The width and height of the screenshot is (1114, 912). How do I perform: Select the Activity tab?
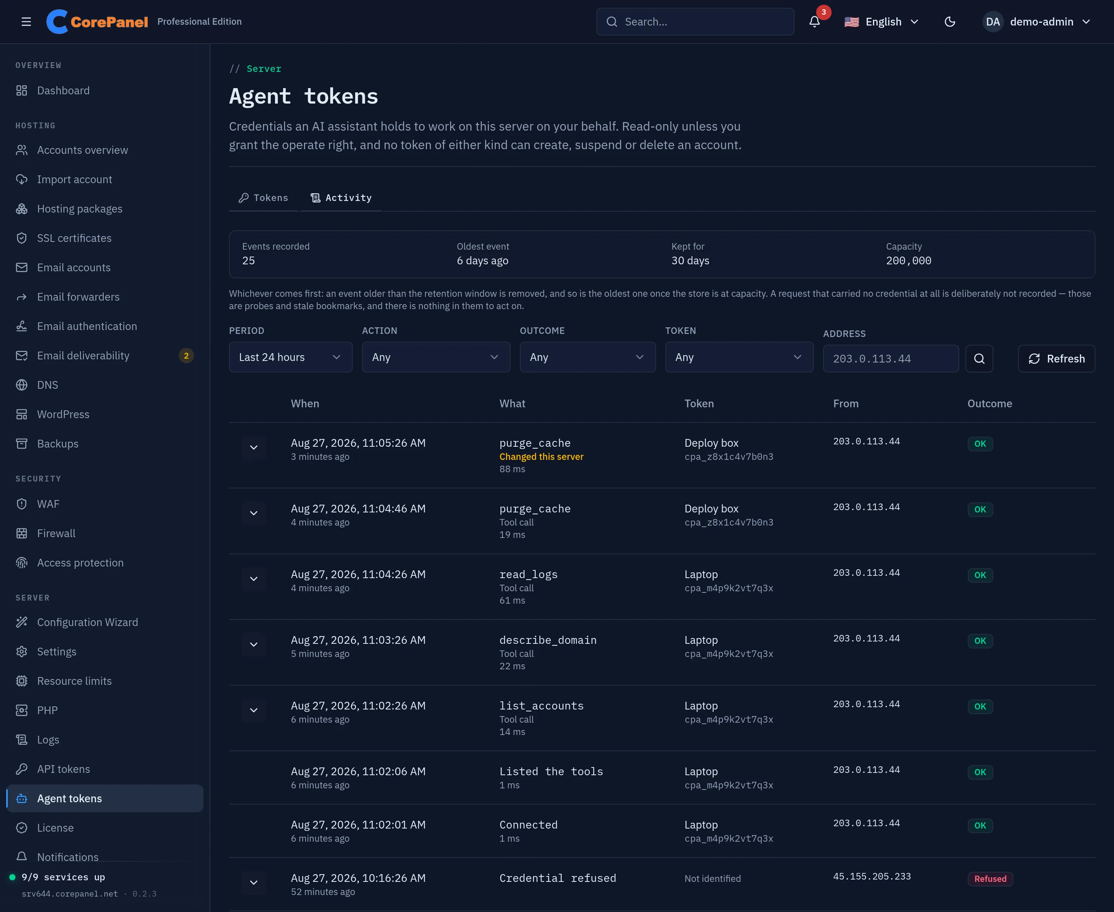341,198
